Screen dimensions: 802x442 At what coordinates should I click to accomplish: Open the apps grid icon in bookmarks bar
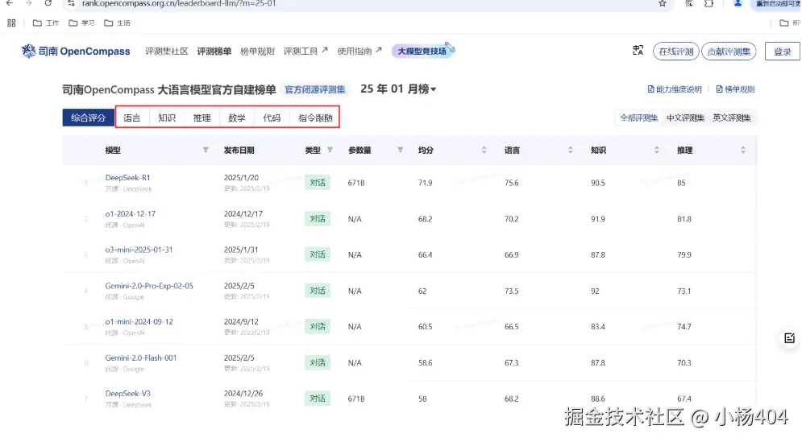[11, 23]
